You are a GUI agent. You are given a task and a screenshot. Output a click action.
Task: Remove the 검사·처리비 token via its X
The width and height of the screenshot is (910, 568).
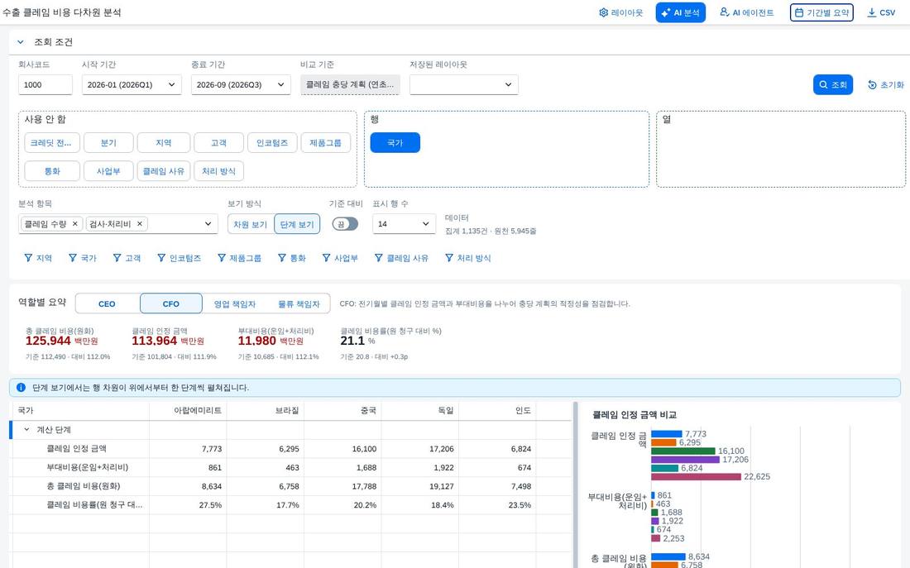(140, 223)
